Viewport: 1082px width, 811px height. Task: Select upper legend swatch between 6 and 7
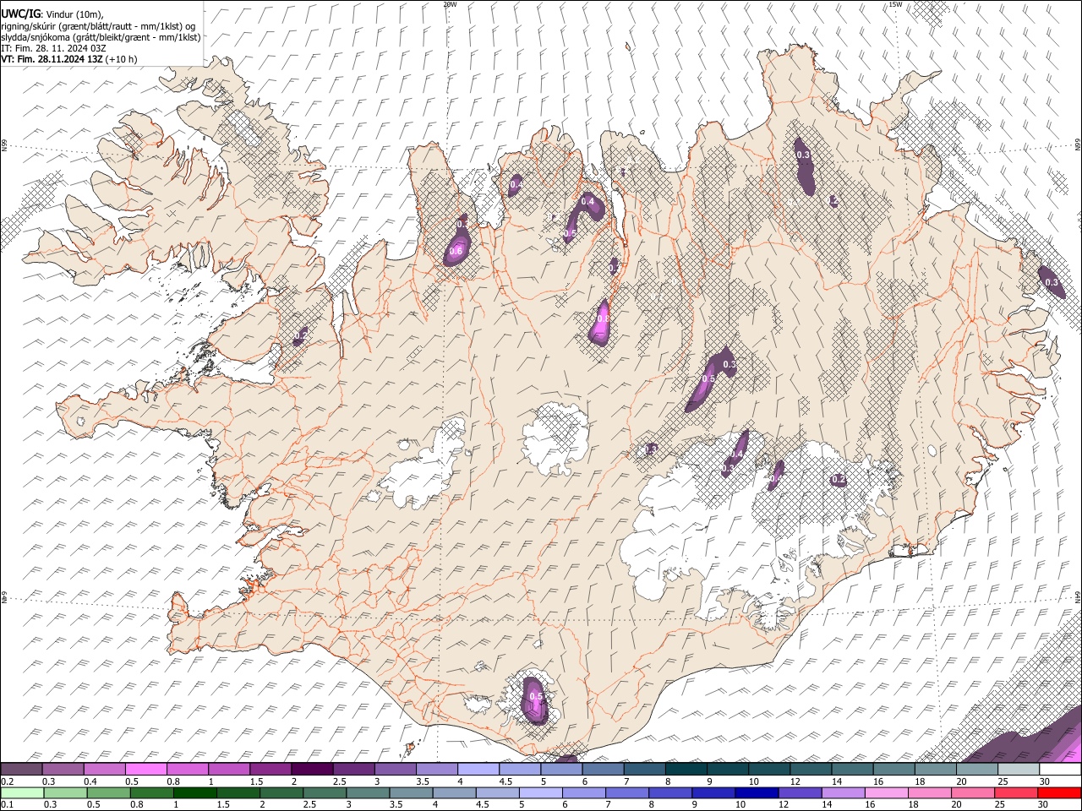click(603, 770)
